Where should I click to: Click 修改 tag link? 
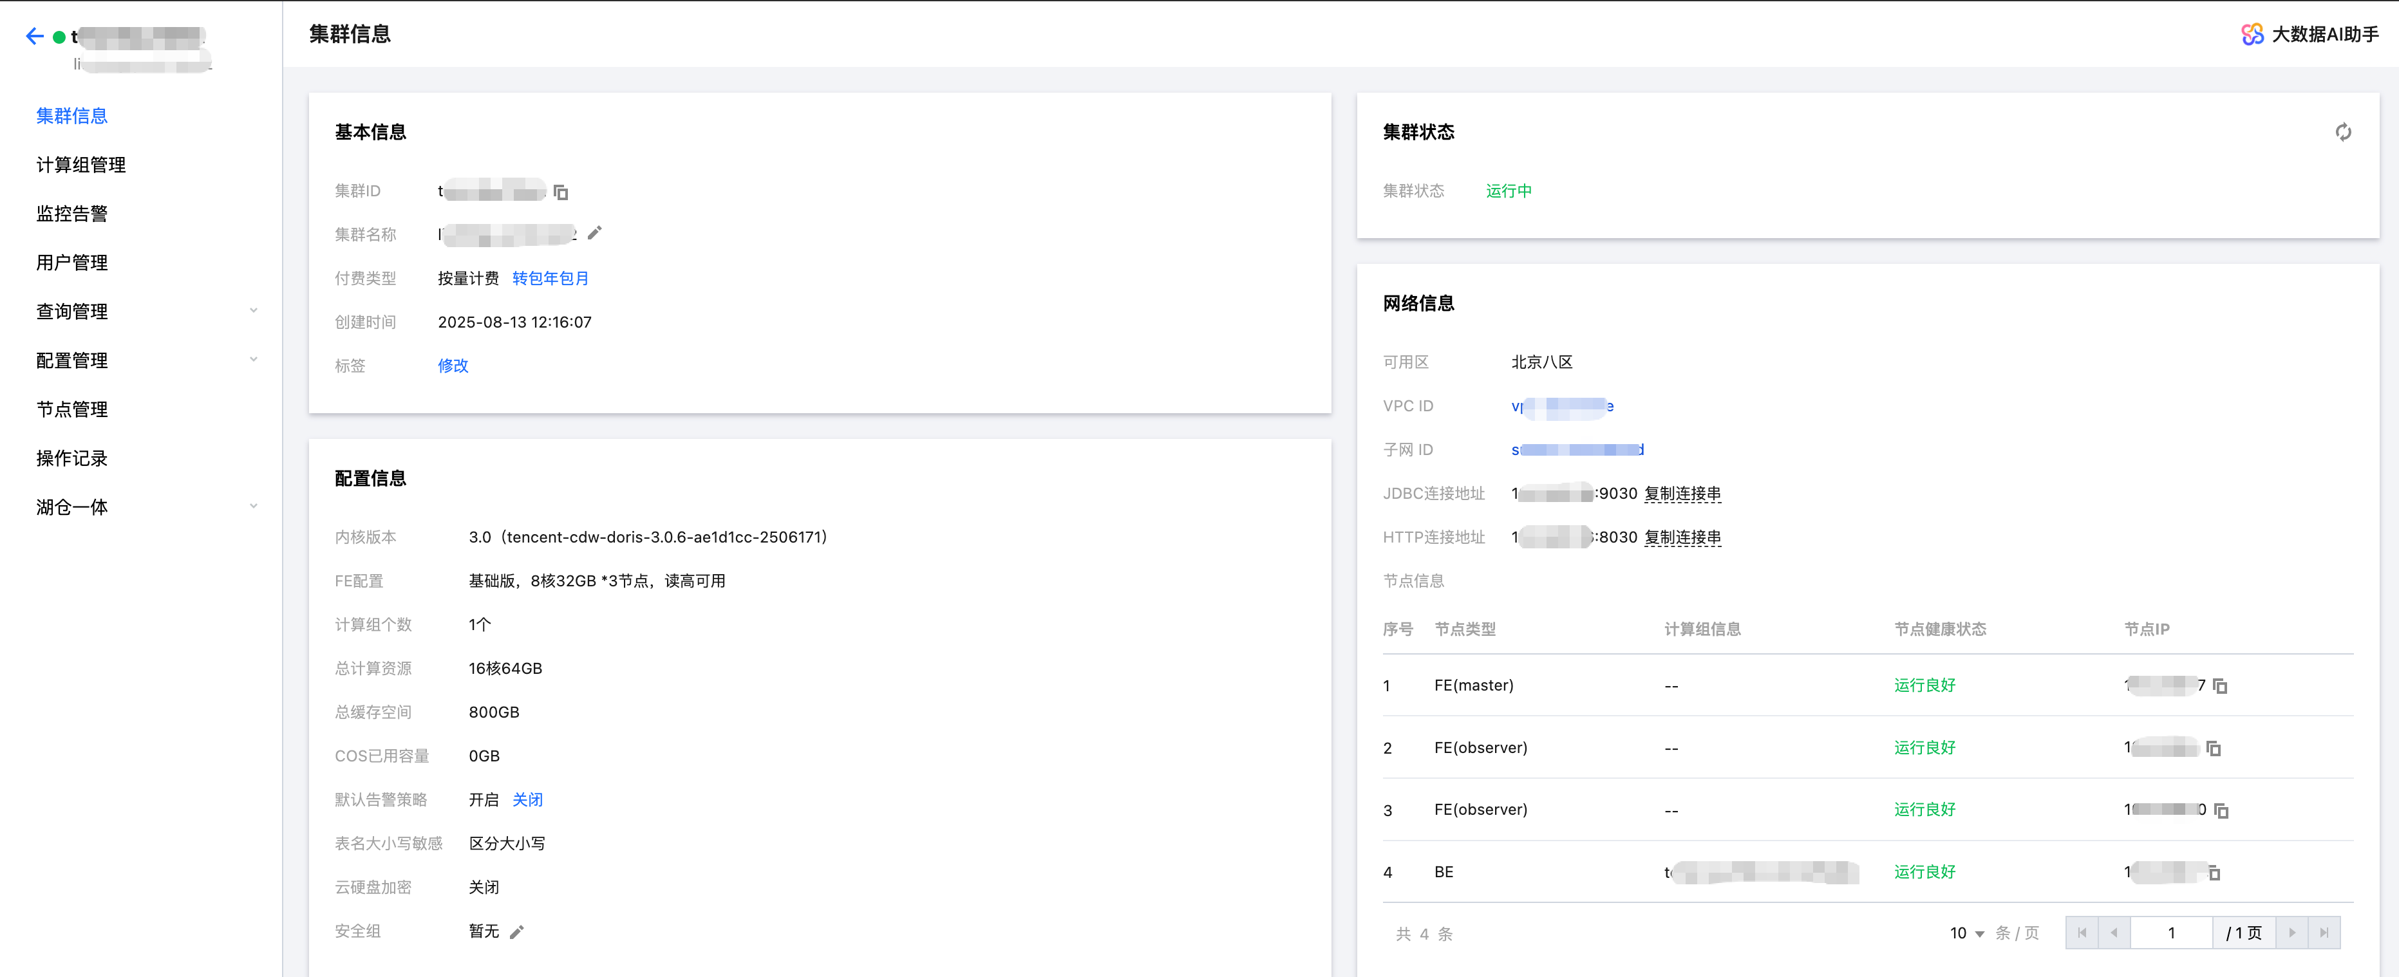(x=453, y=365)
